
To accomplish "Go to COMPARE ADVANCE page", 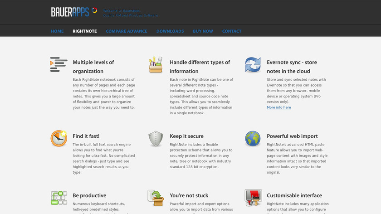I will 127,31.
